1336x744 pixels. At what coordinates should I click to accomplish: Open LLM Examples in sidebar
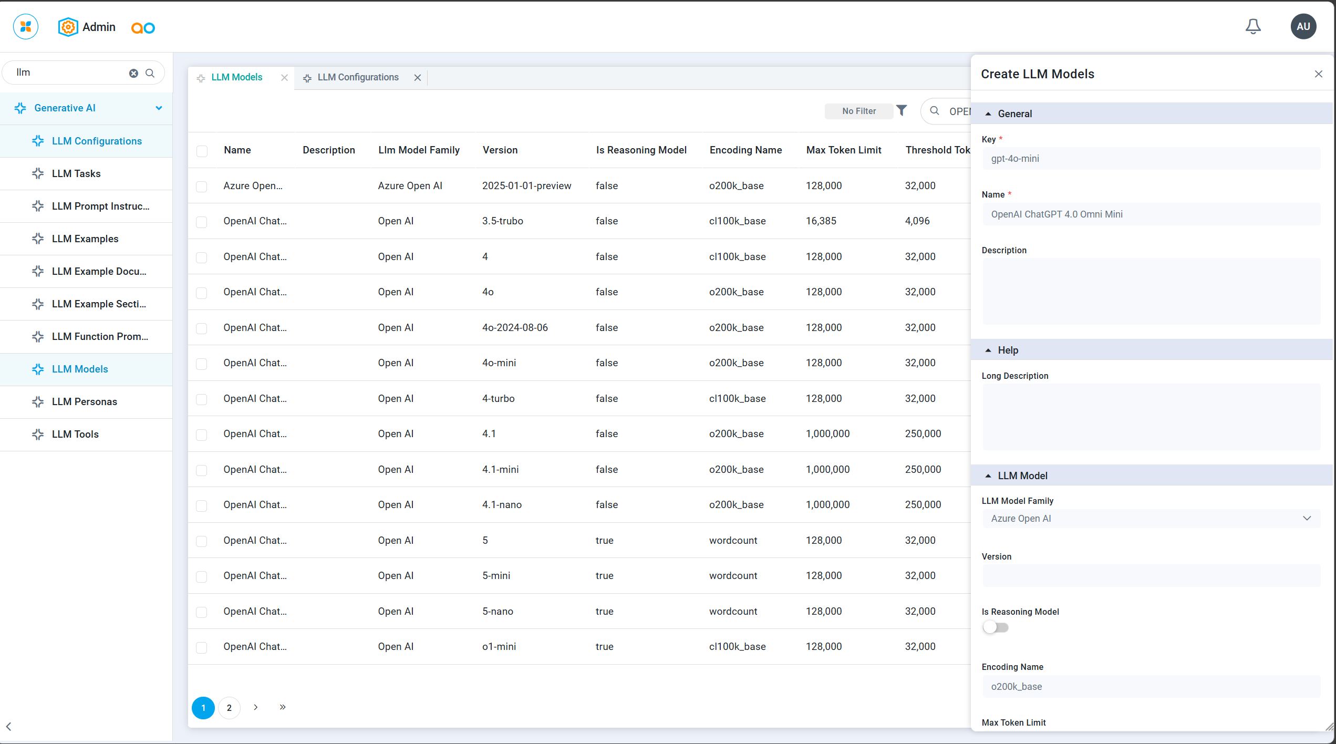(86, 239)
